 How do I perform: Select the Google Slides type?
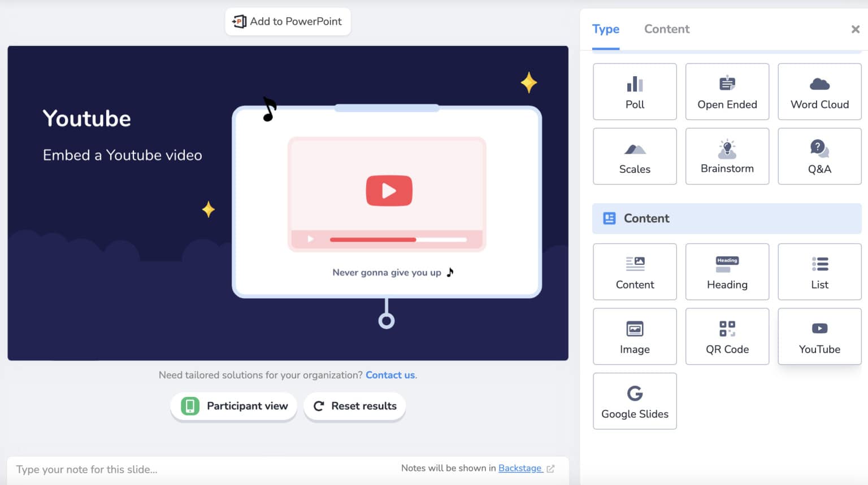635,401
